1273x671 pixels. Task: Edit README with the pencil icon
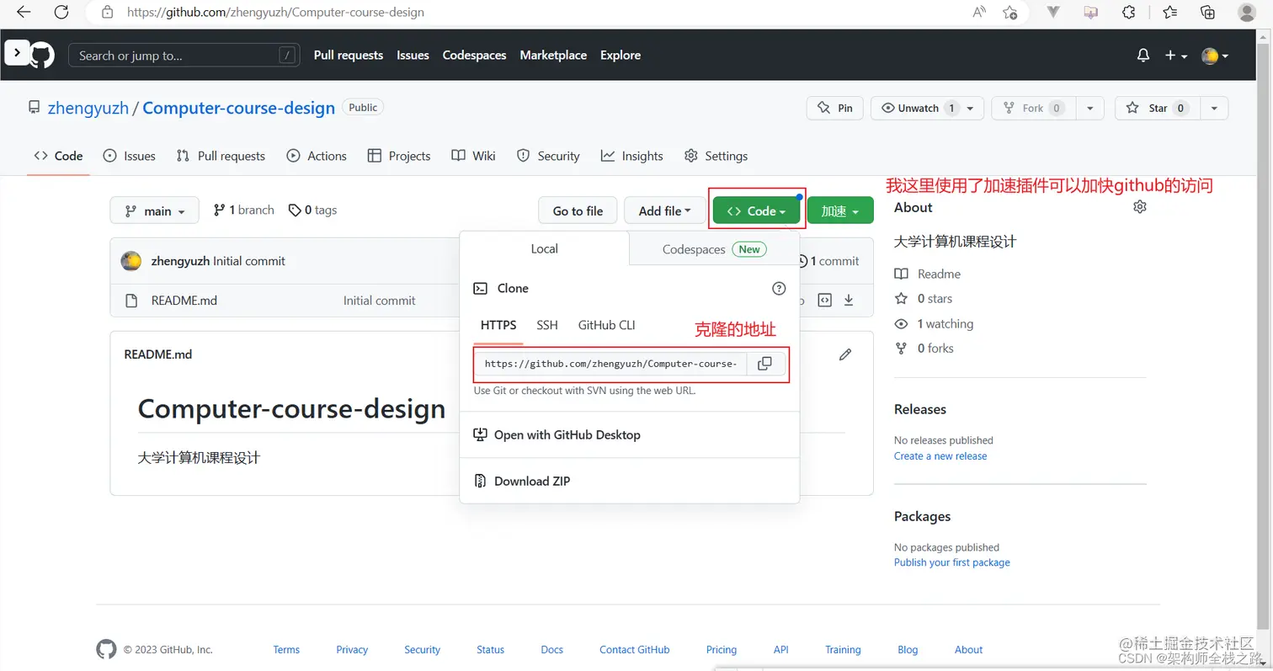click(845, 354)
